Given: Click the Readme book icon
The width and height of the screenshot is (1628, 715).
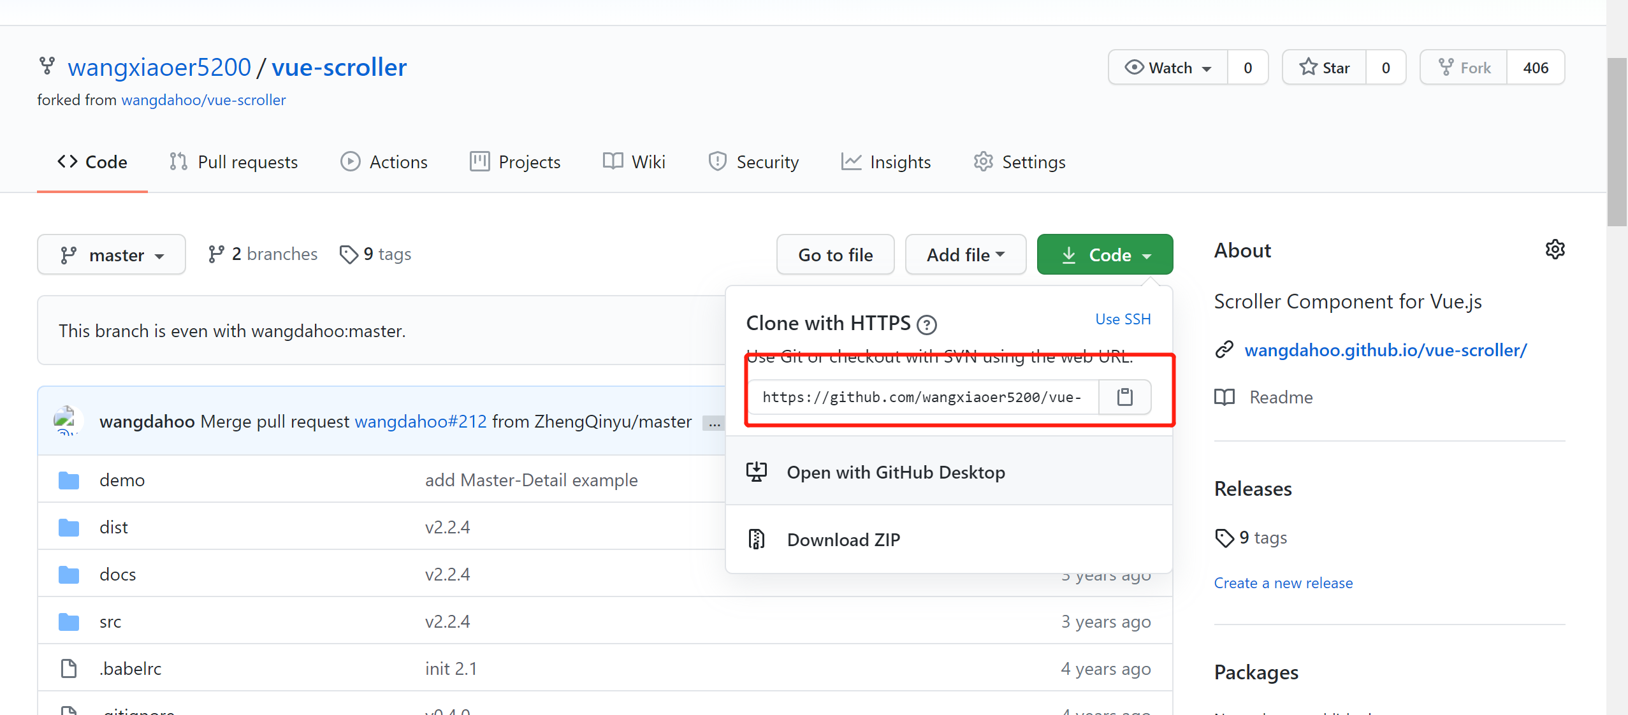Looking at the screenshot, I should pyautogui.click(x=1224, y=397).
